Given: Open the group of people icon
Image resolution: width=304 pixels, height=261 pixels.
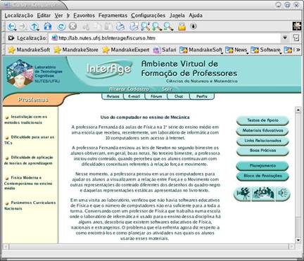Looking at the screenshot, I should (263, 193).
